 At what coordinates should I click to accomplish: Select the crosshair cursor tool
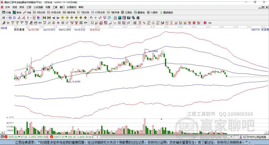pos(96,18)
